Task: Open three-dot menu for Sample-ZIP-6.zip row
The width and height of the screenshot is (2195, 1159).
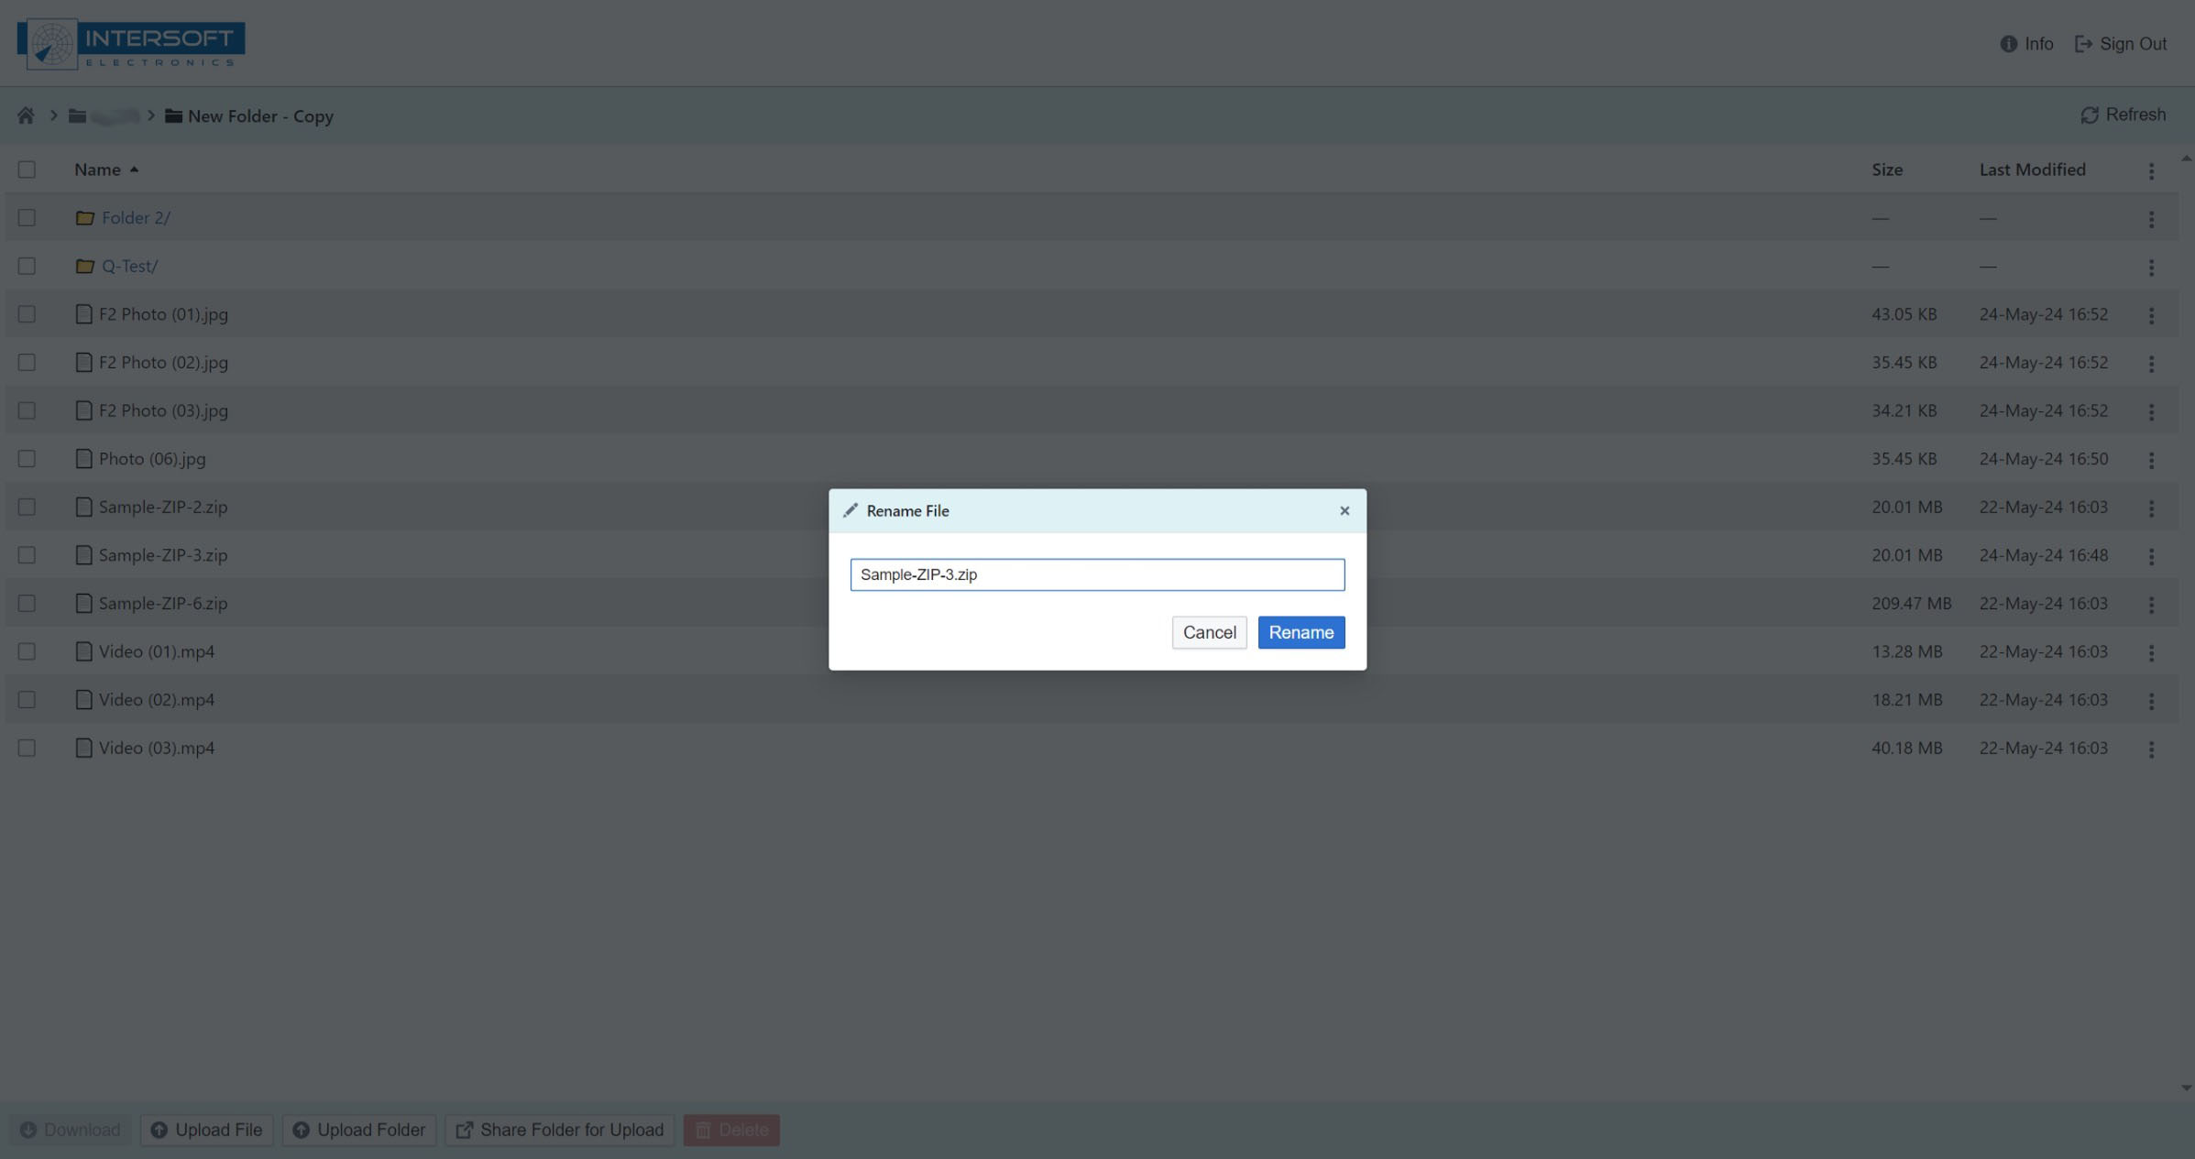Action: pos(2151,605)
